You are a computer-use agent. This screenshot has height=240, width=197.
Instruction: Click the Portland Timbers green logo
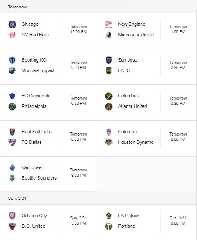[109, 226]
